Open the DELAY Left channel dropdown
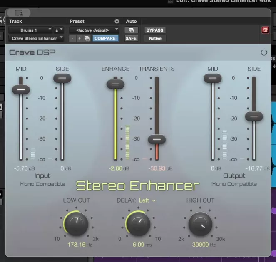This screenshot has height=262, width=276. 147,200
